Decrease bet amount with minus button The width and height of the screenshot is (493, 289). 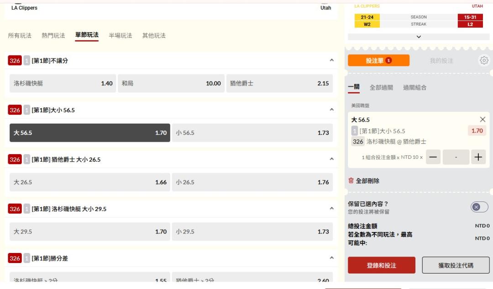coord(433,157)
